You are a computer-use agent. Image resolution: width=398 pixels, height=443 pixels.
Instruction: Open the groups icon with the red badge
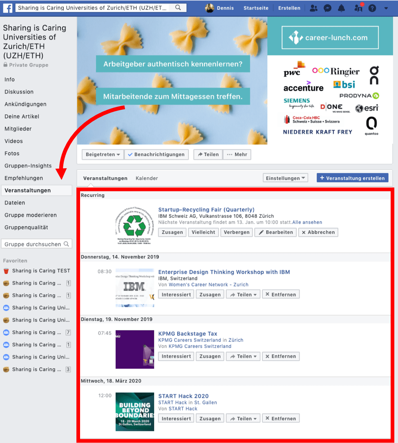pos(358,8)
